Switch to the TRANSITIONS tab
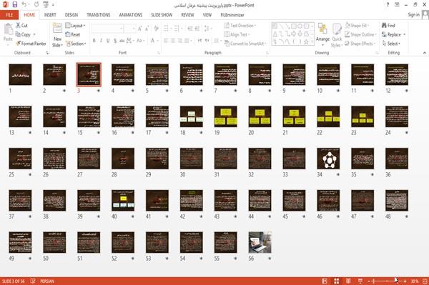 click(x=99, y=15)
